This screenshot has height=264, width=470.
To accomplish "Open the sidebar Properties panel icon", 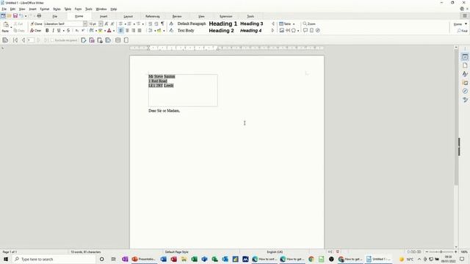I will 465,57.
